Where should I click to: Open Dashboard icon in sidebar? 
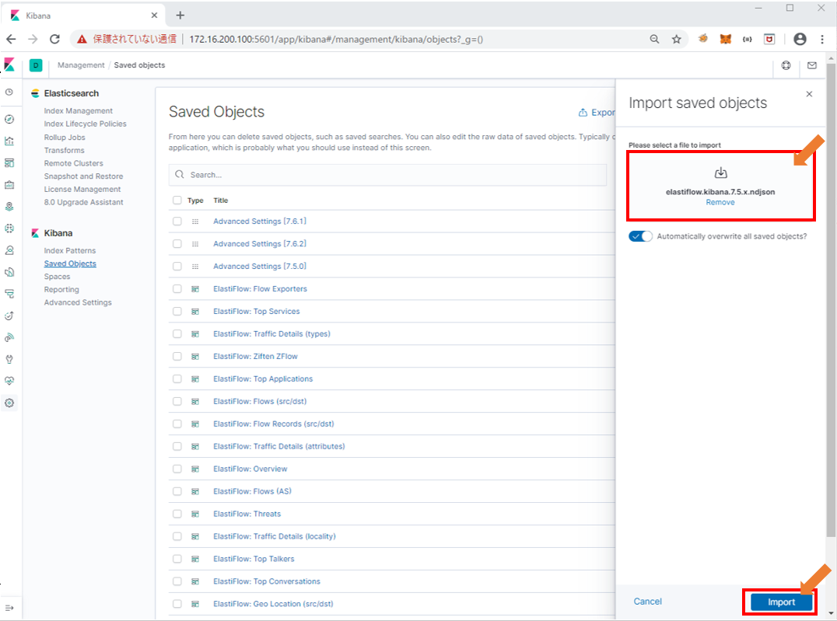click(x=9, y=162)
